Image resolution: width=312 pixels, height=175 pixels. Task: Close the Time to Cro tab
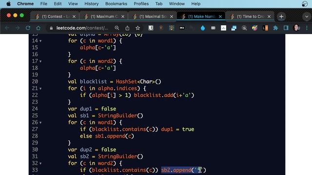tap(269, 17)
